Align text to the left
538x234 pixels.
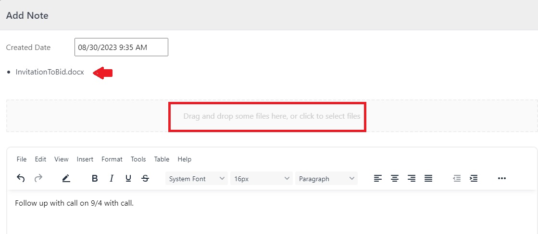(378, 178)
